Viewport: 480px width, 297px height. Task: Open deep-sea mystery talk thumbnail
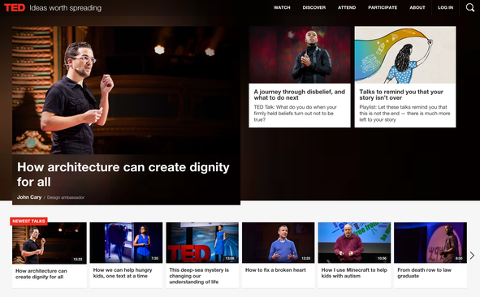click(202, 243)
